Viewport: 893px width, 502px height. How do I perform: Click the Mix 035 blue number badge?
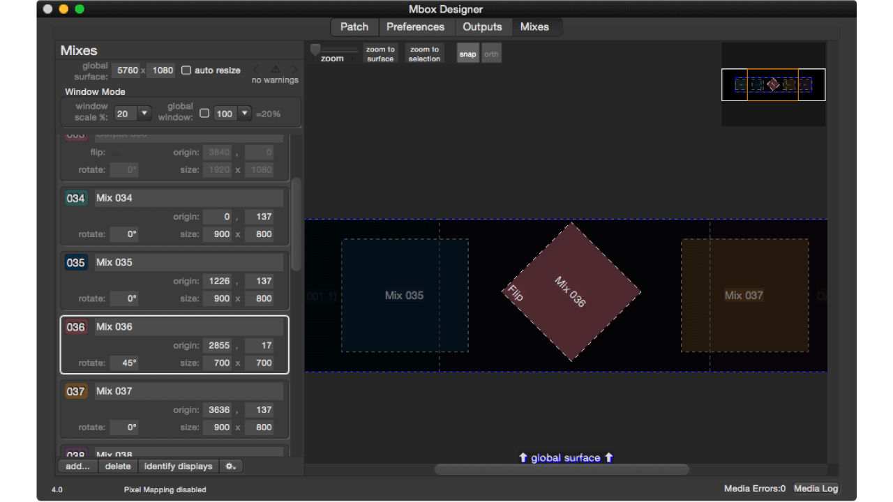(x=76, y=263)
